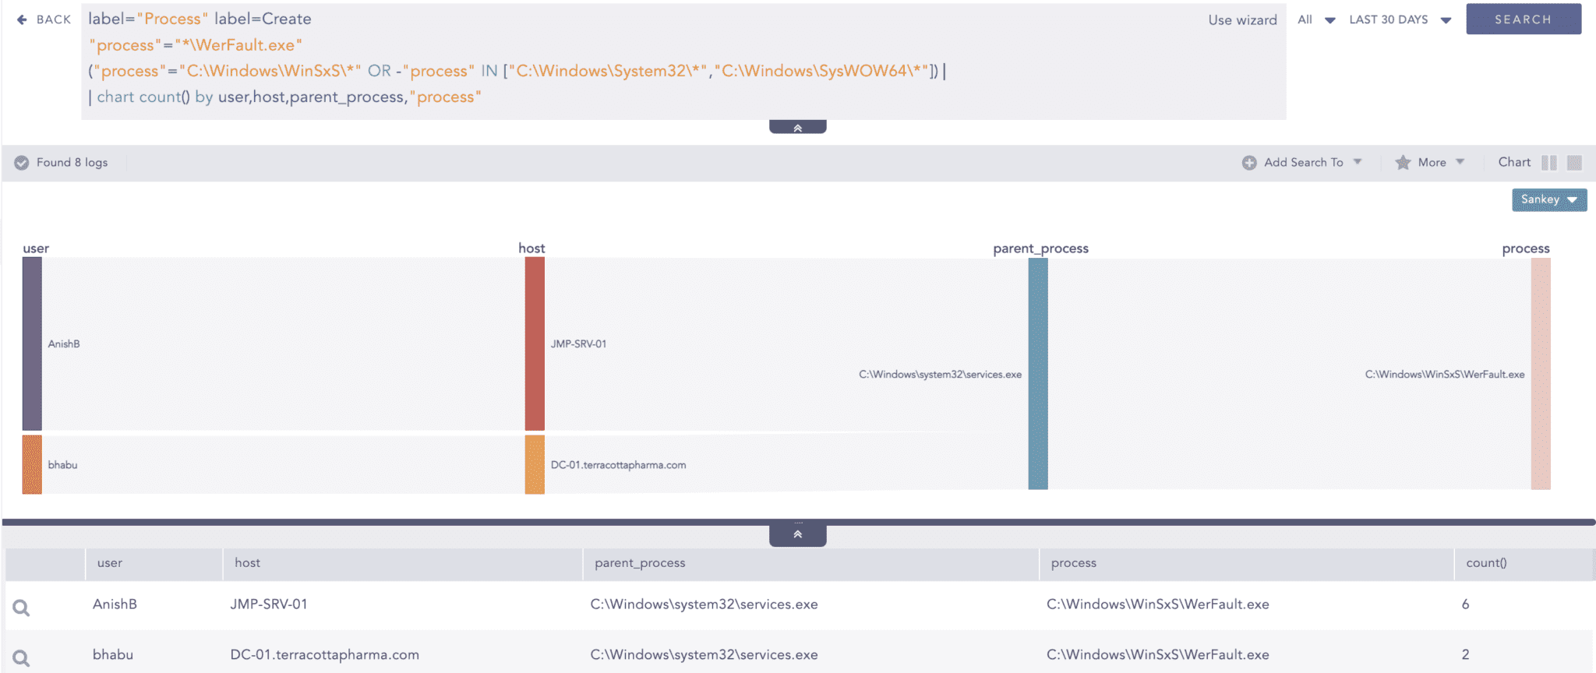Open AnishB row magnifier drilldown

[x=22, y=608]
